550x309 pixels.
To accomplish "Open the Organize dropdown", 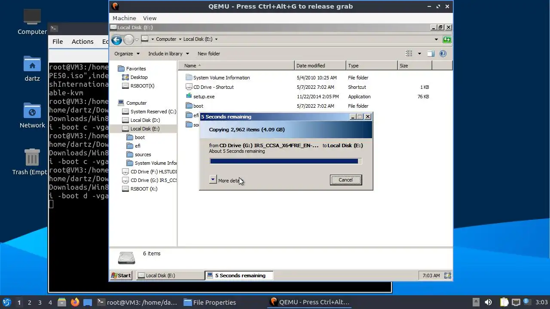I will tap(127, 54).
